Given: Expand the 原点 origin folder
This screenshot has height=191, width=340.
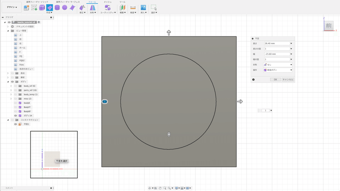Looking at the screenshot, I should (8, 73).
